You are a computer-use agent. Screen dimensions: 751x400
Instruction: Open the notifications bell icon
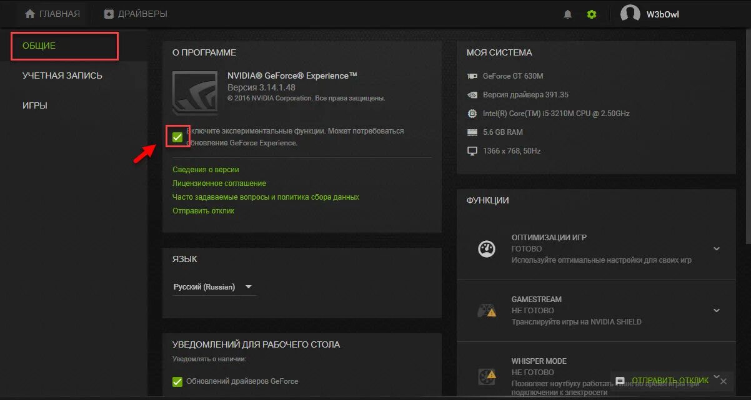[x=567, y=14]
